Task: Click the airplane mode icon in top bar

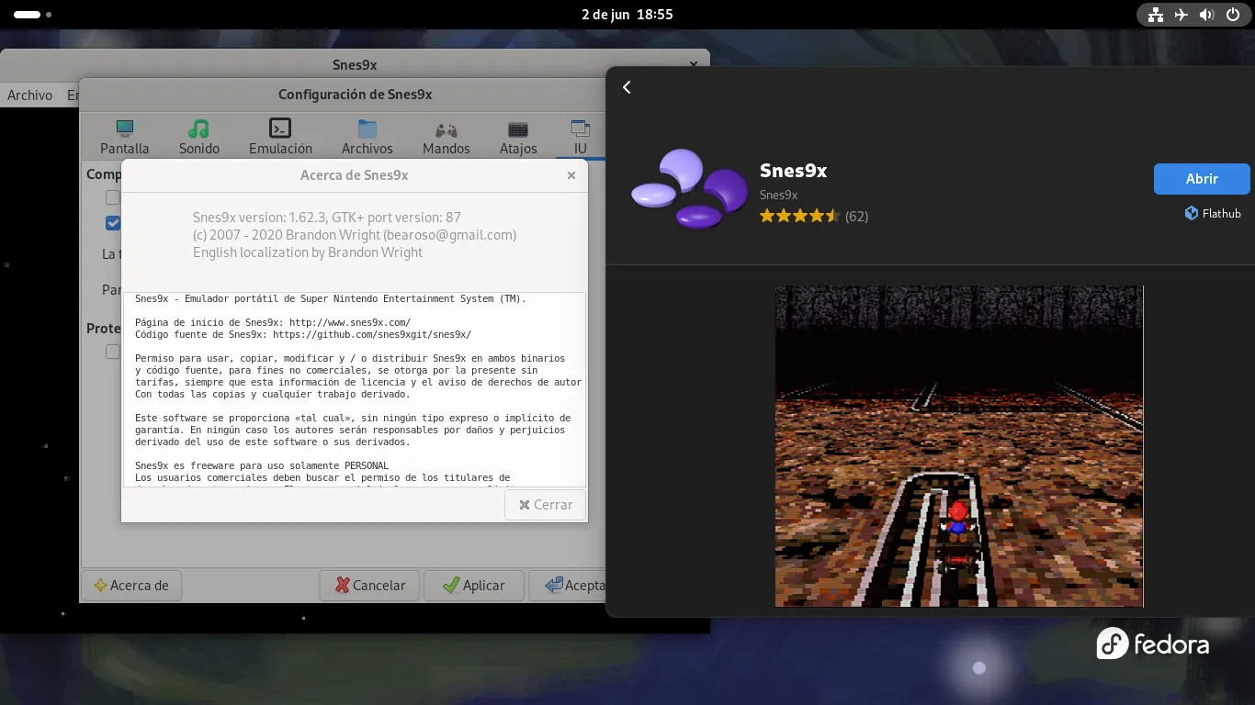Action: (1182, 15)
